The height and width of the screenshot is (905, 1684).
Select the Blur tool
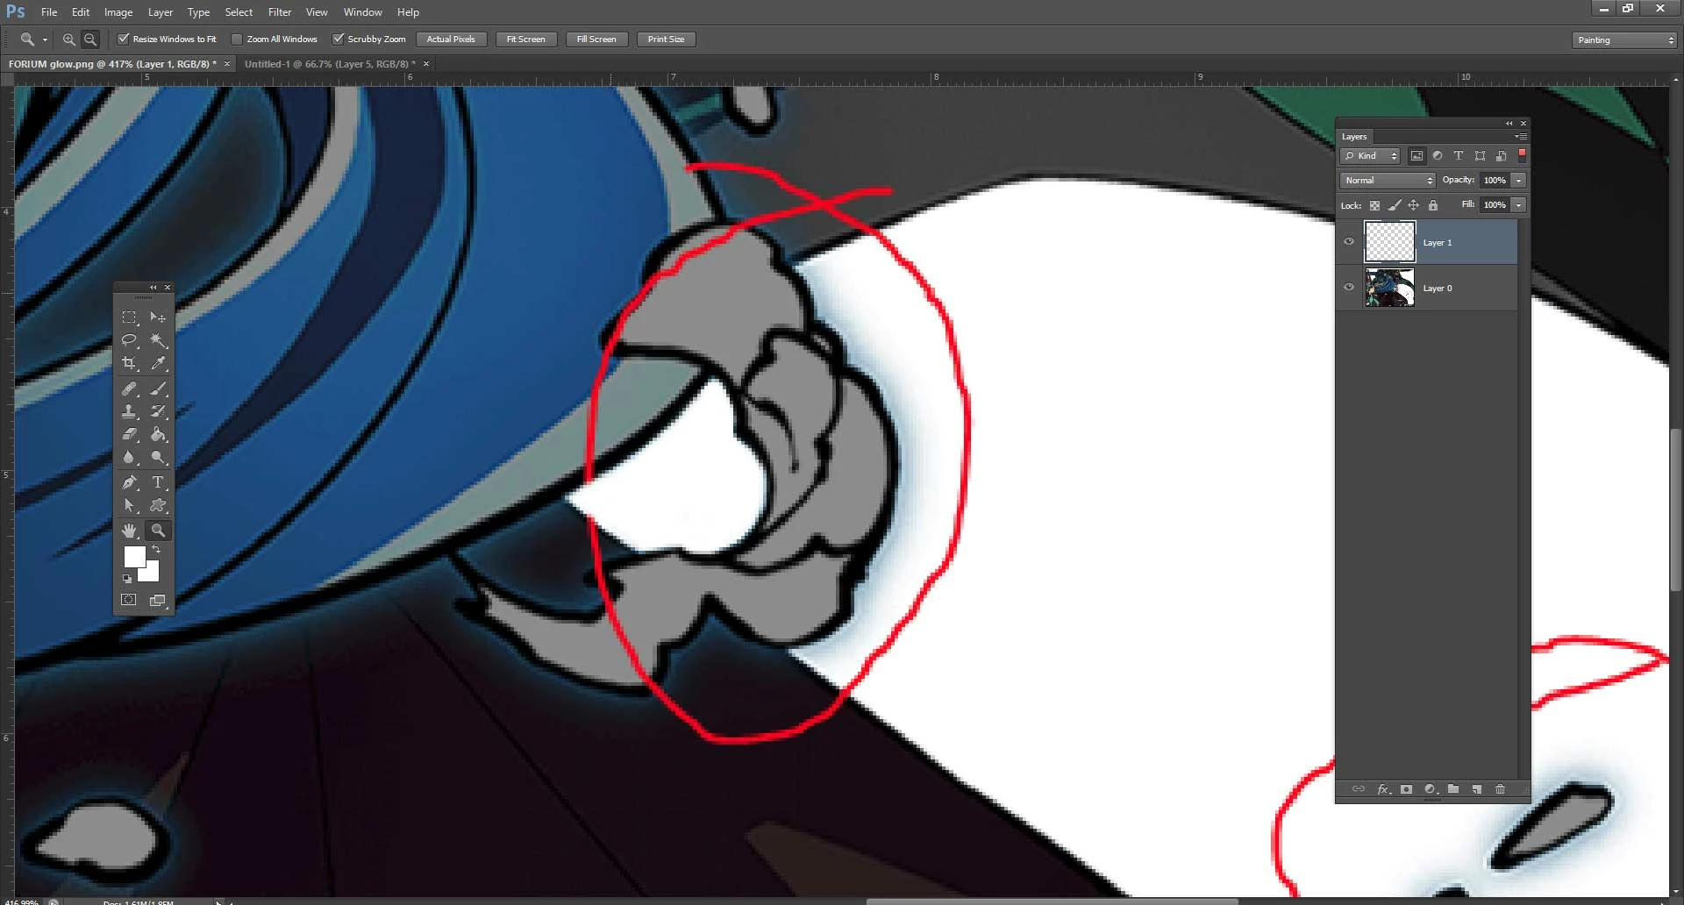click(129, 457)
